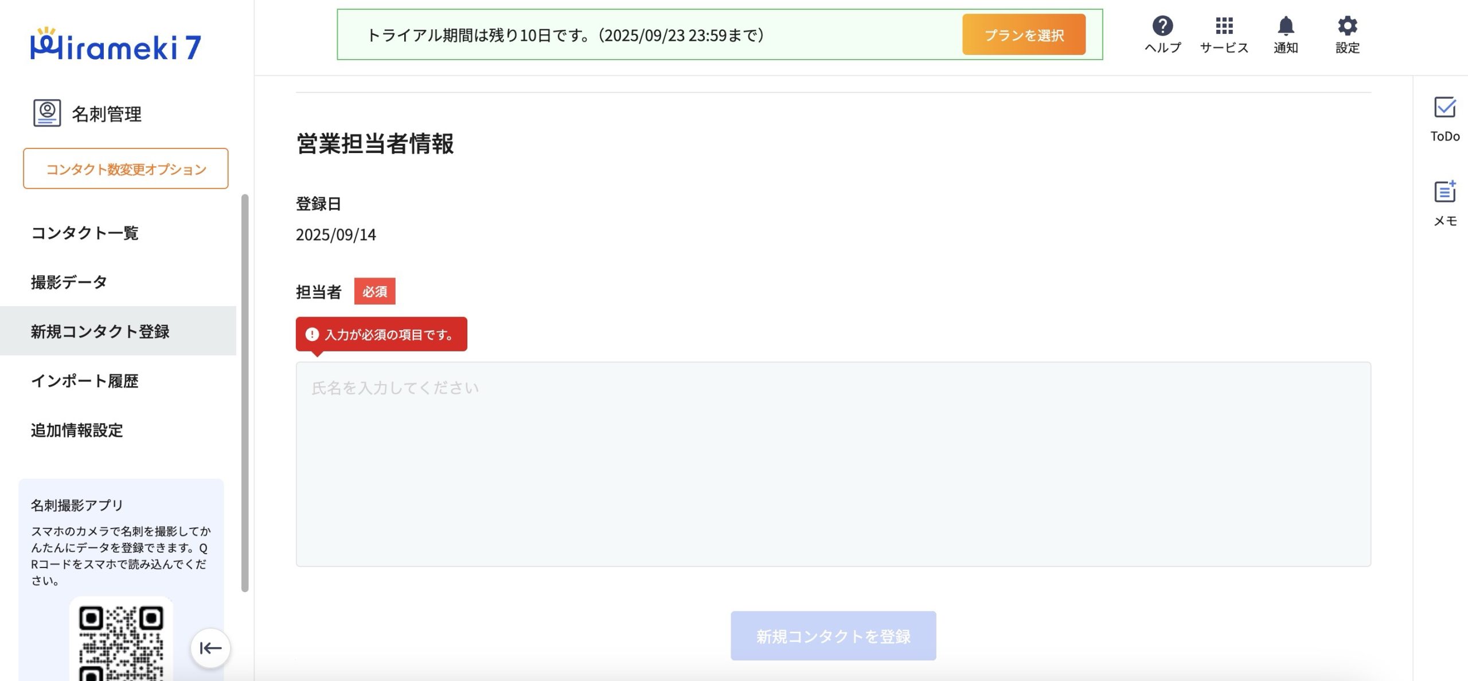Select 新規コンタクト登録 menu item

pyautogui.click(x=100, y=331)
